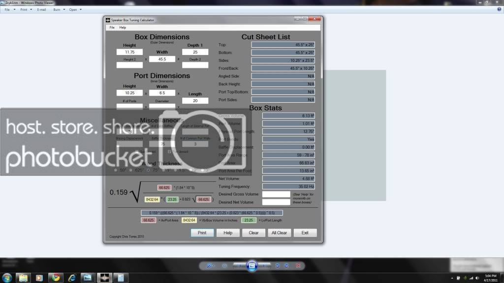Select the Depth 1 field showing 25

click(x=195, y=52)
